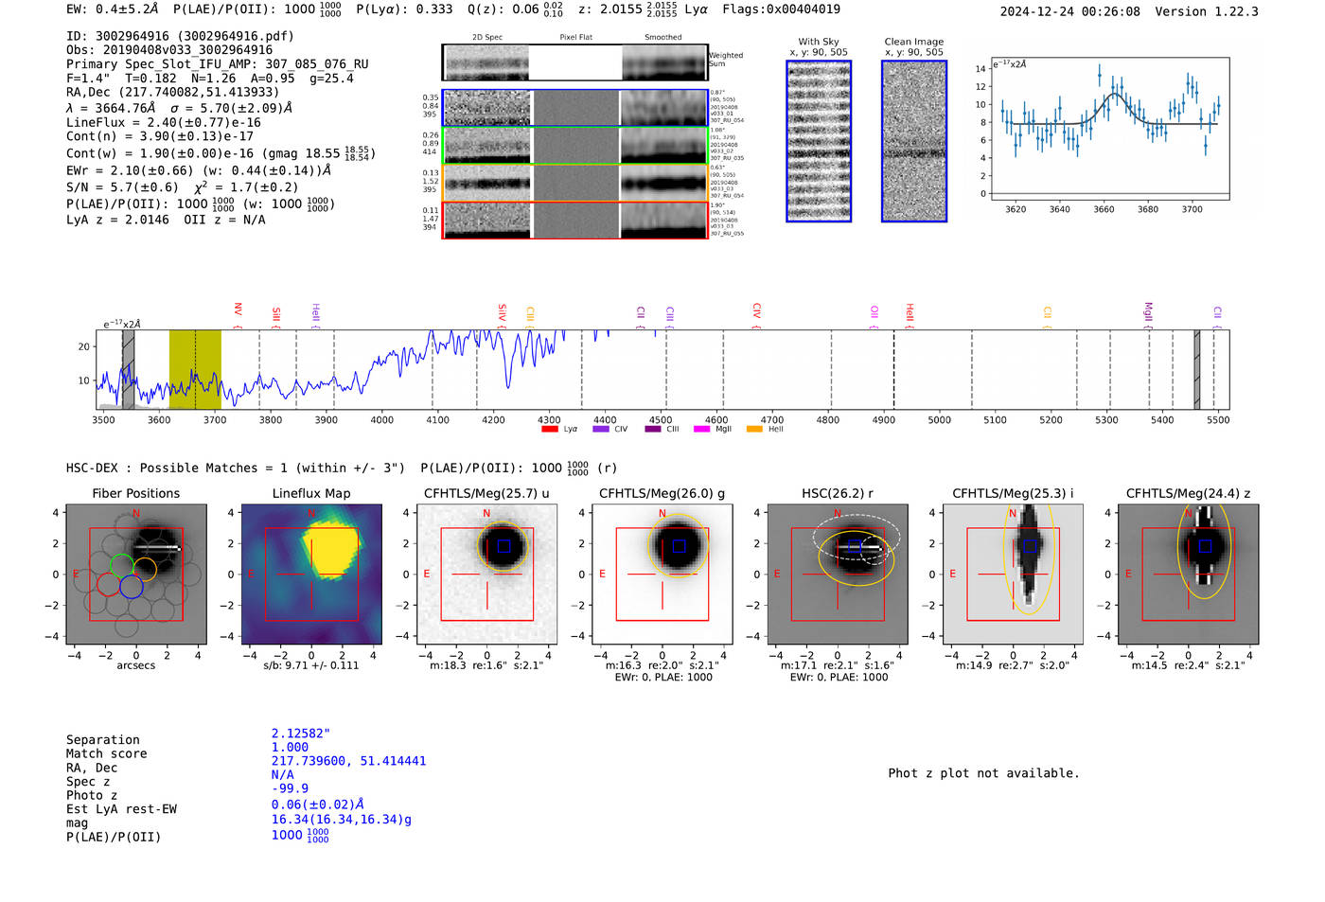This screenshot has height=902, width=1325.
Task: Open the Lineflux Map panel
Action: 311,574
